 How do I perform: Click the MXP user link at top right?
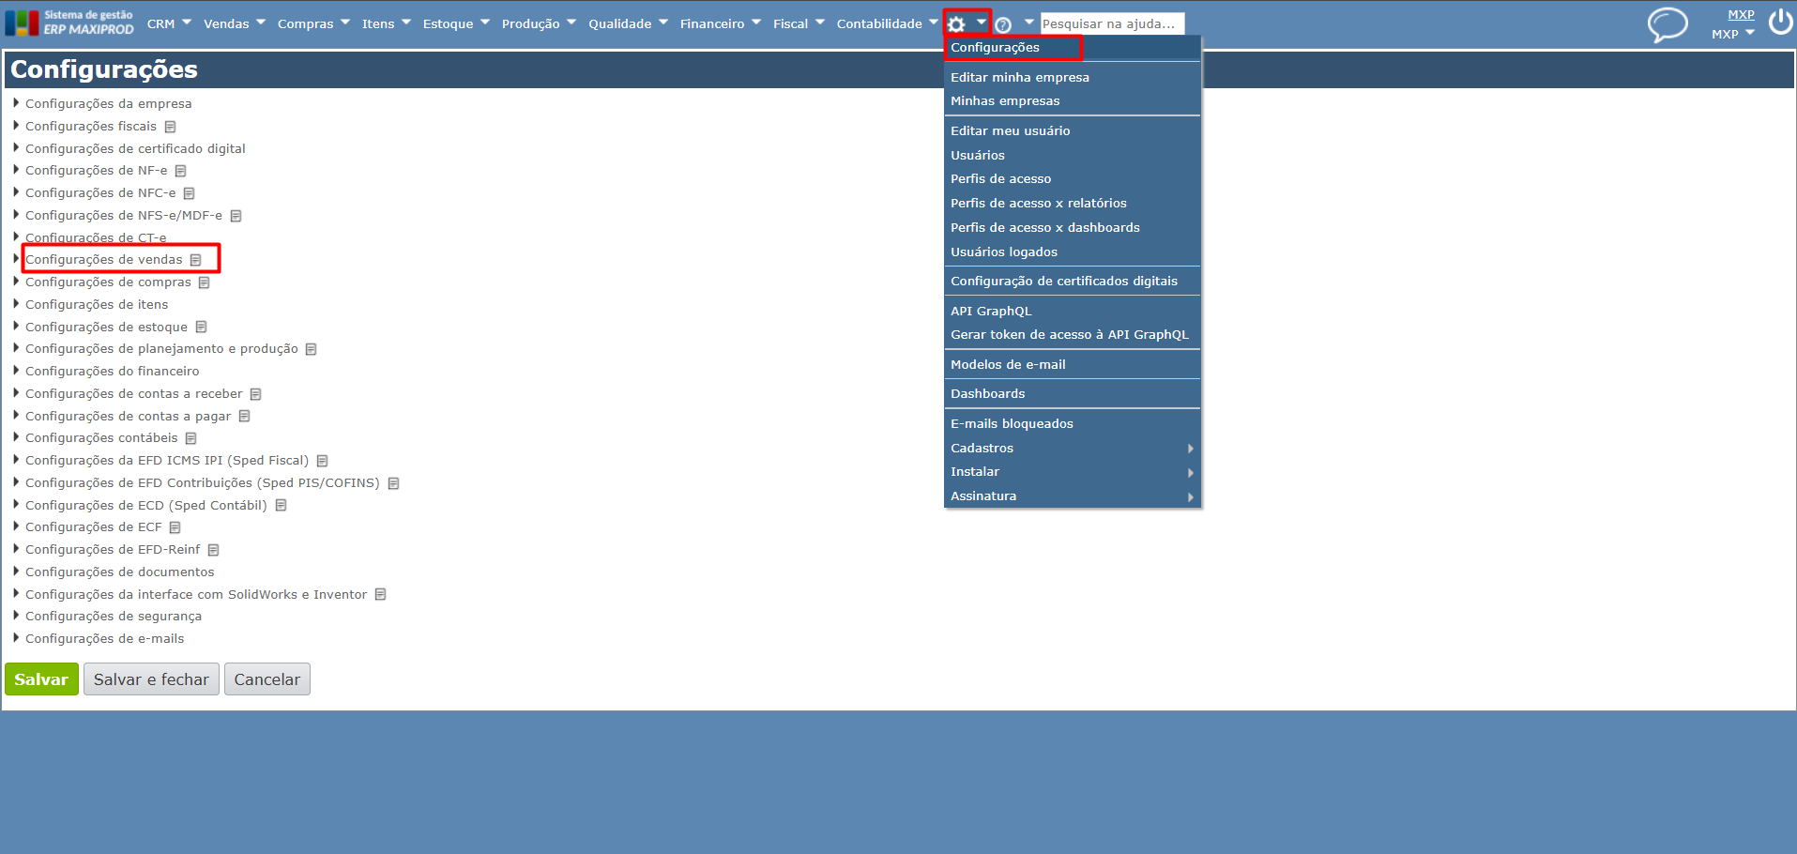[1741, 14]
